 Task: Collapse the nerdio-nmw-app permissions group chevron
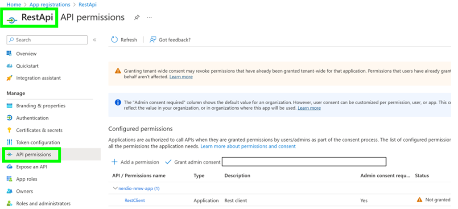pyautogui.click(x=115, y=188)
